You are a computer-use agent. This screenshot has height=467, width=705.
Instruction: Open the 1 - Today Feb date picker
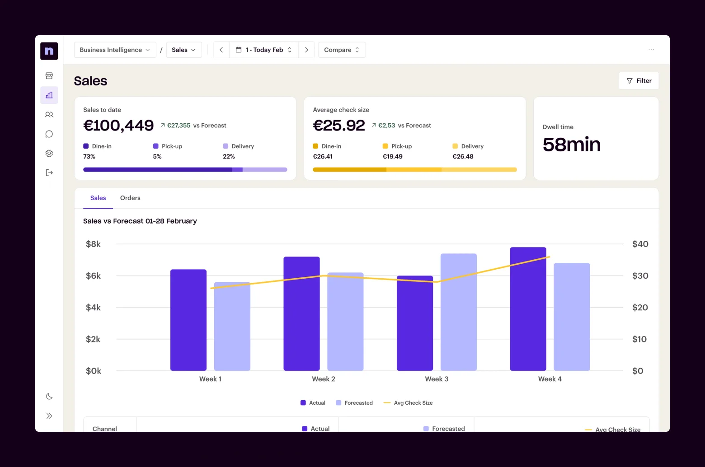pos(264,50)
